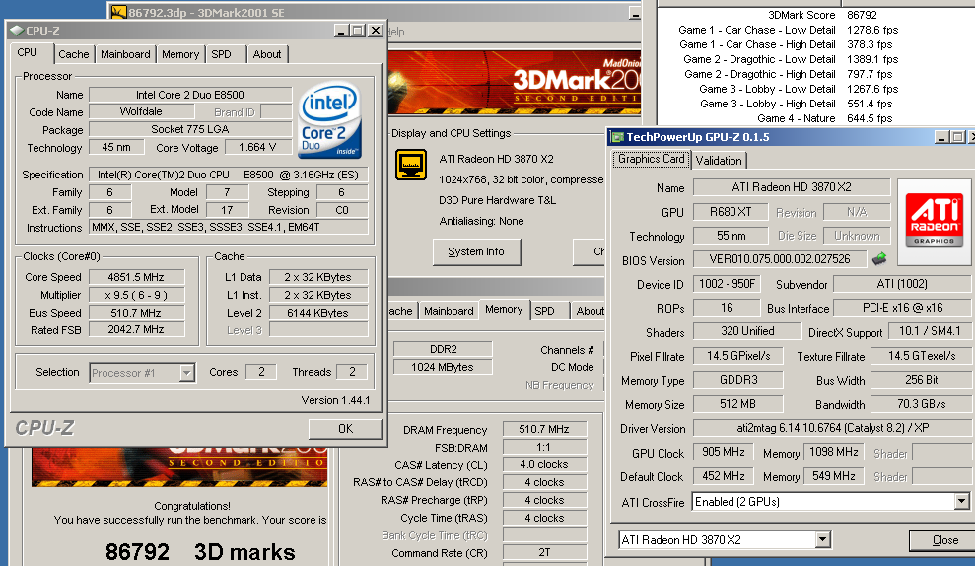This screenshot has width=975, height=566.
Task: Click the Driver Version field in GPU-Z
Action: pyautogui.click(x=833, y=428)
